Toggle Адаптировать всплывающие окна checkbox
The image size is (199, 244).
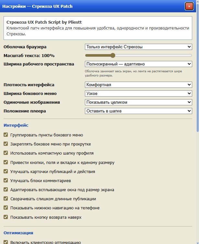click(6, 189)
